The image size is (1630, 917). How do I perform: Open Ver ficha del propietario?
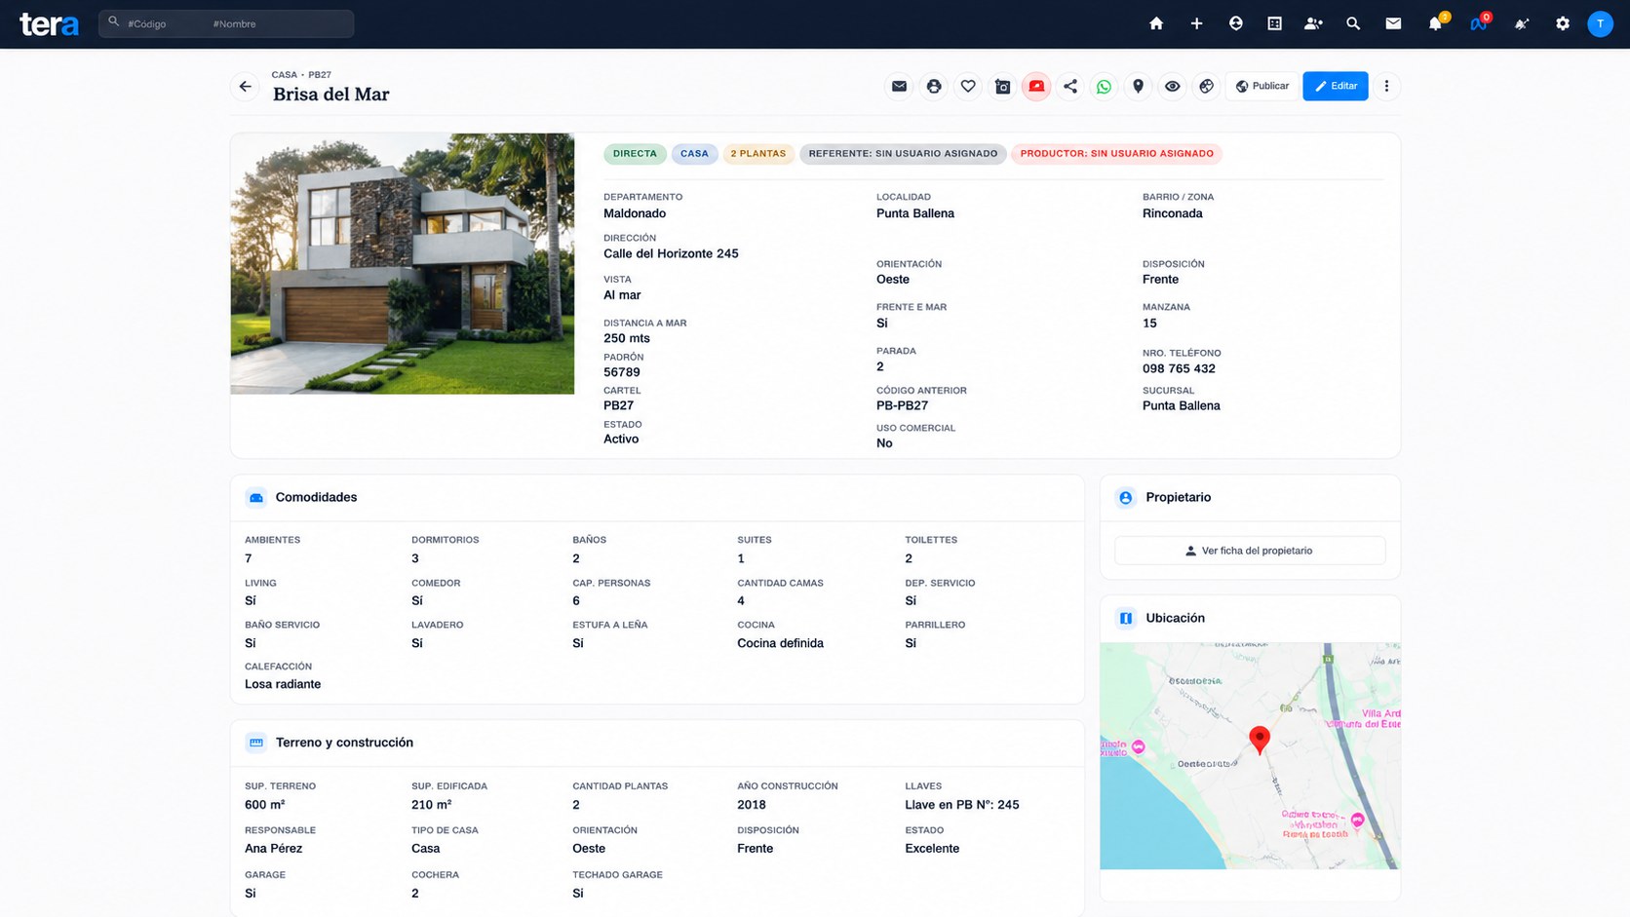pos(1250,551)
